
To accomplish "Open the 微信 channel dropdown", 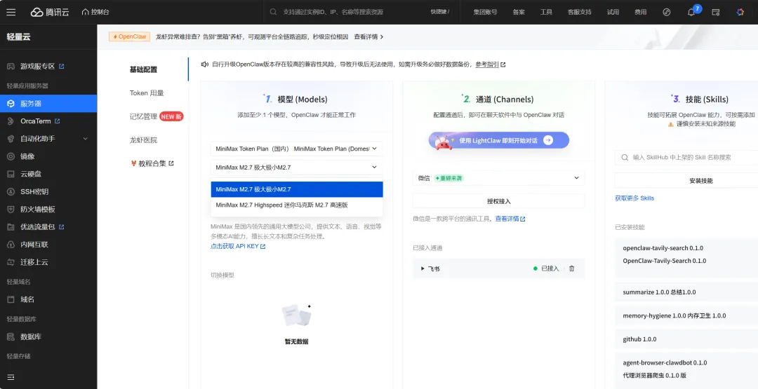I will coord(498,177).
